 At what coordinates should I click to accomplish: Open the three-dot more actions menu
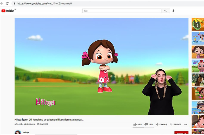pyautogui.click(x=186, y=124)
